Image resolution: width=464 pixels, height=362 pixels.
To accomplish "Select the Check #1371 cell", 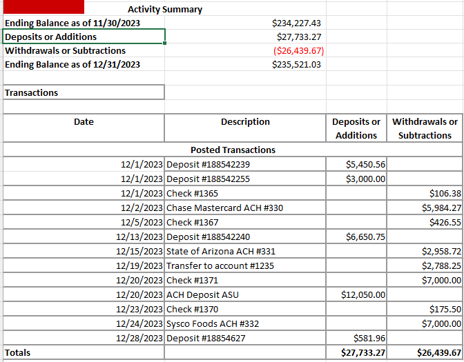I will pos(245,280).
